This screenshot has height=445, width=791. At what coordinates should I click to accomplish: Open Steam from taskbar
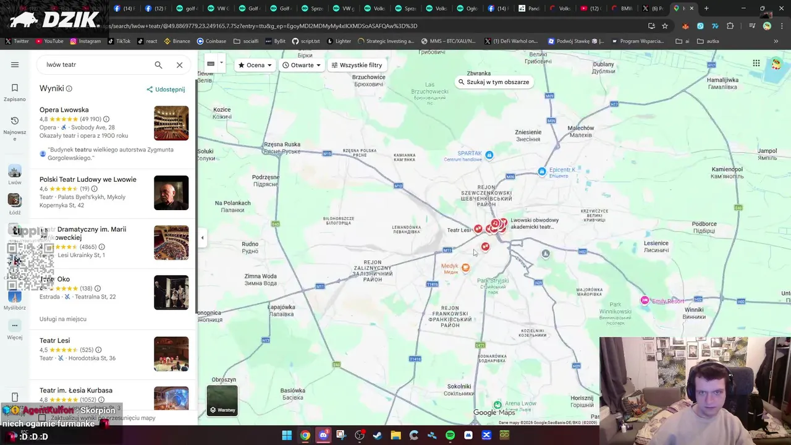click(x=378, y=435)
